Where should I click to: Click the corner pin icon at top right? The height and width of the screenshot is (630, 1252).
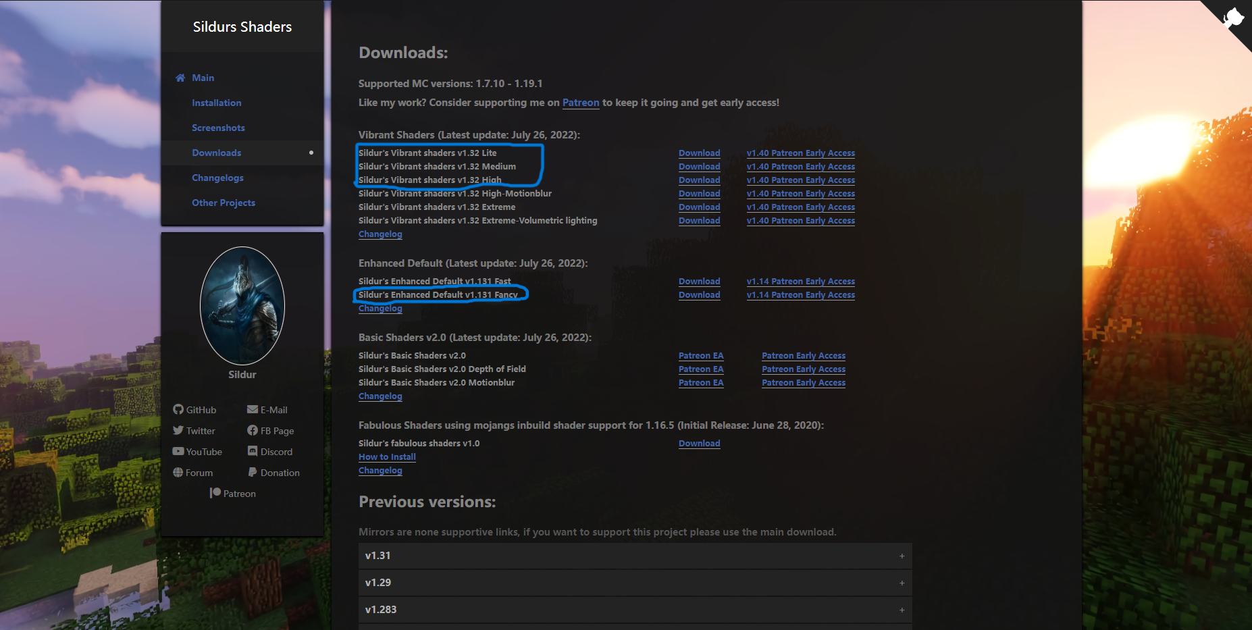coord(1233,18)
